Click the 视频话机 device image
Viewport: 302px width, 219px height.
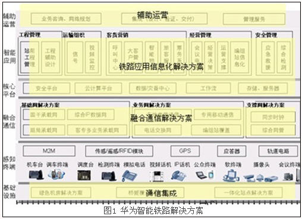pos(157,176)
